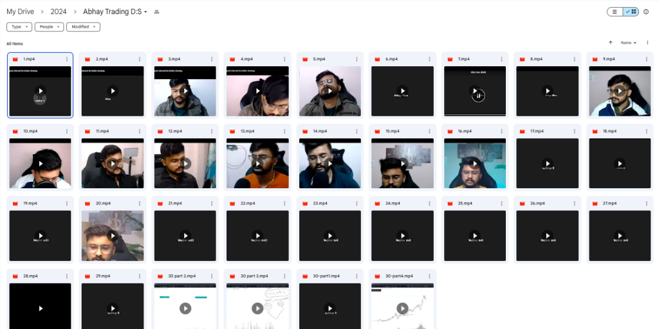This screenshot has height=329, width=659.
Task: Reverse the sort direction arrow
Action: 610,43
